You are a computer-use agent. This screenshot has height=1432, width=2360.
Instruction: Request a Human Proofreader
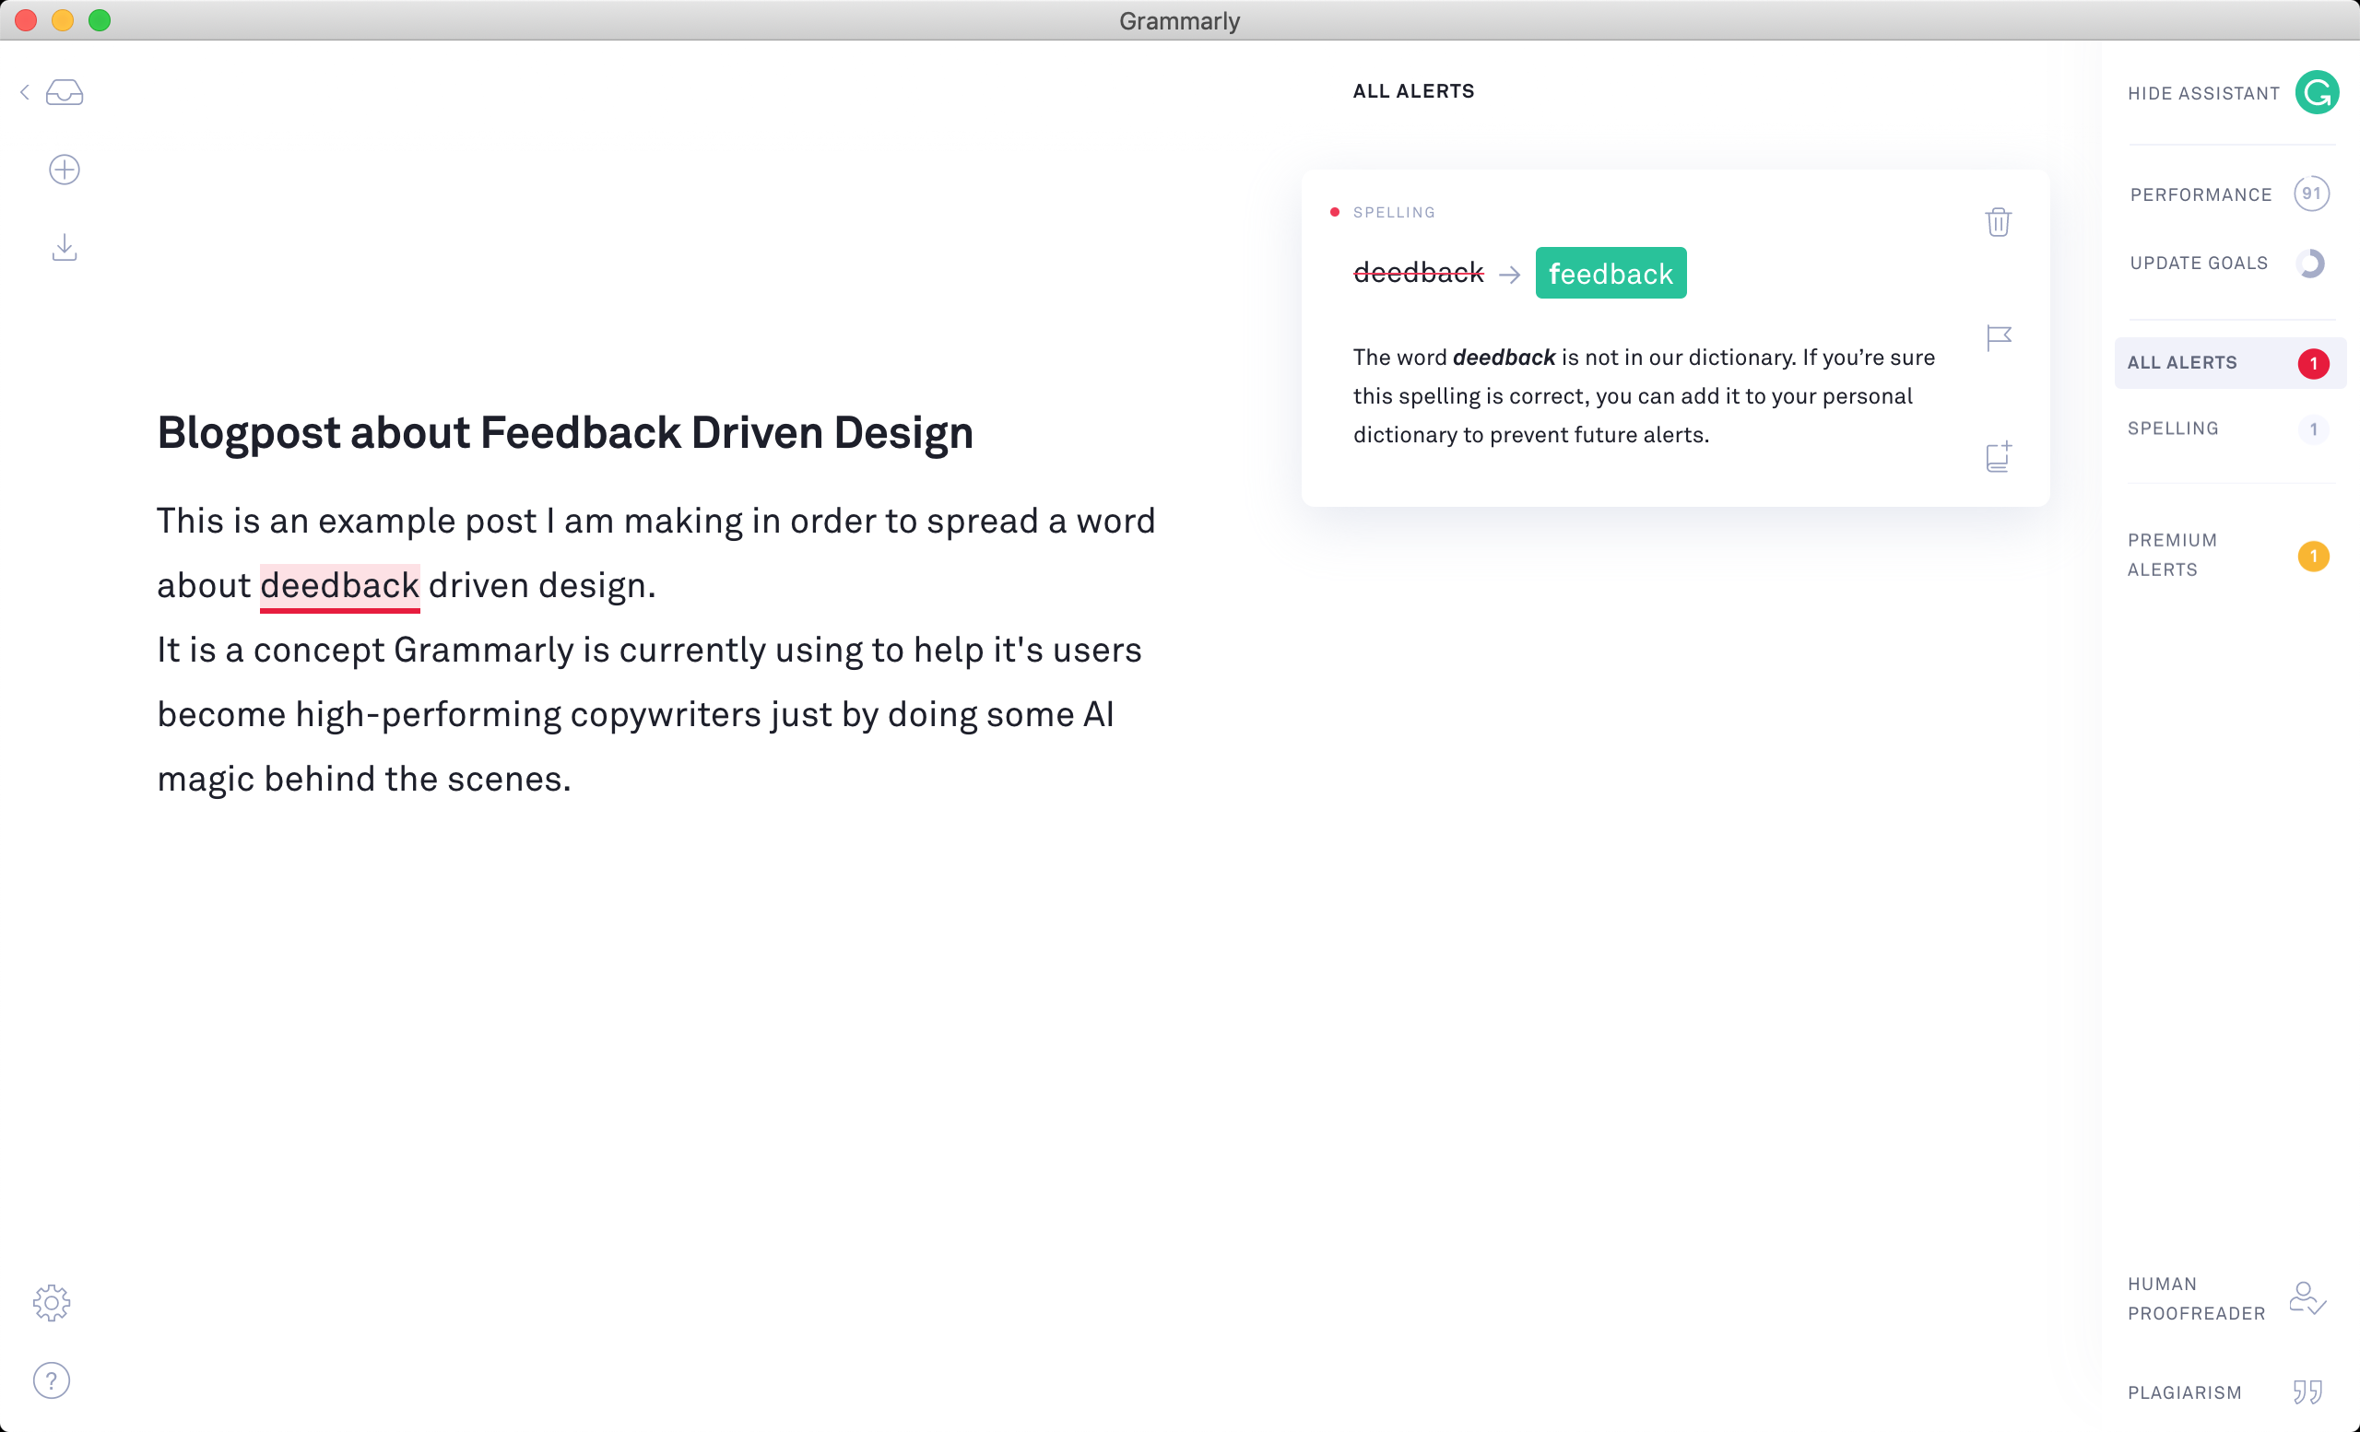(x=2196, y=1299)
